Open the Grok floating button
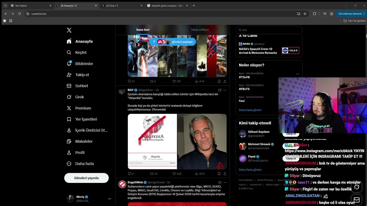 [x=357, y=187]
